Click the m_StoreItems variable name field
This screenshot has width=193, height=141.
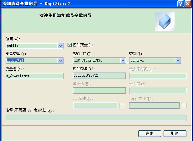click(x=34, y=76)
